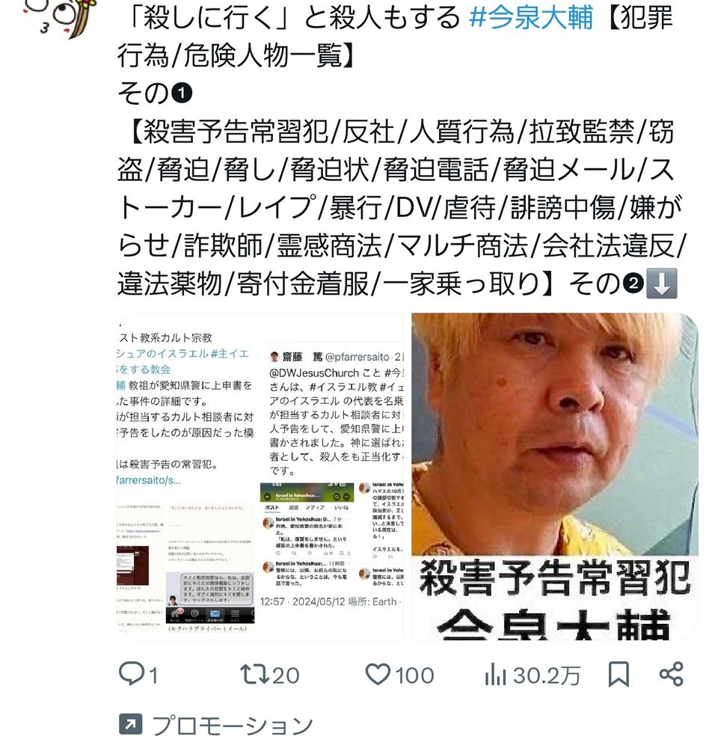Click the 30.2万 view count
The width and height of the screenshot is (712, 748).
click(547, 675)
